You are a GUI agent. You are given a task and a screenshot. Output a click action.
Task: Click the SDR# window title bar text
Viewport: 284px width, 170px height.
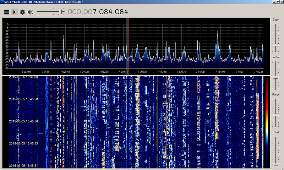pos(43,2)
